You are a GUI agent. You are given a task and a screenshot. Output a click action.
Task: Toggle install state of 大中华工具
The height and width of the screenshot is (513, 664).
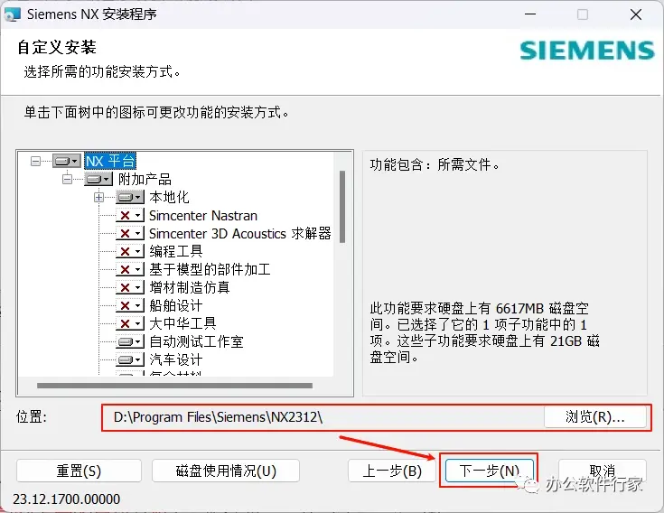(x=130, y=324)
